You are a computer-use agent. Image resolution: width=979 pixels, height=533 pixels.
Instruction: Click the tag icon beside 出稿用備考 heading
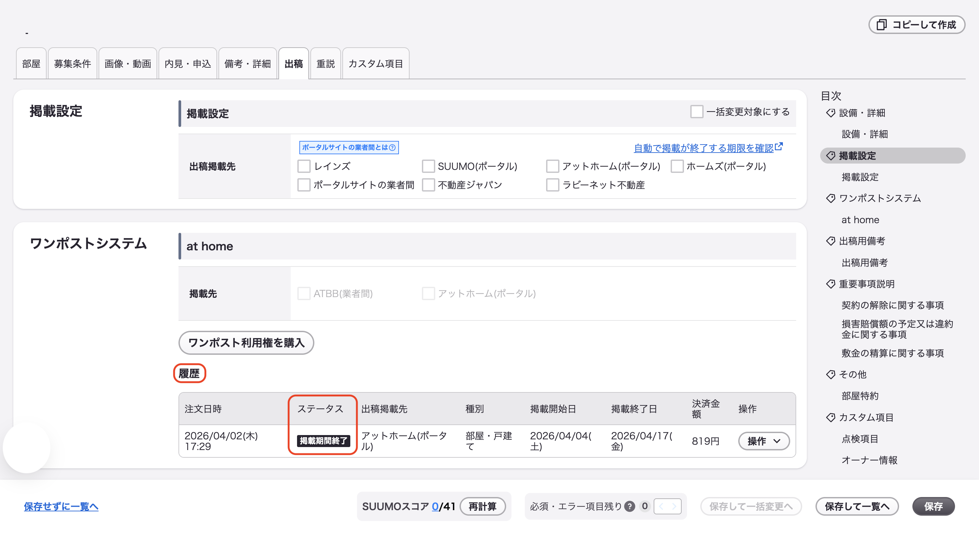click(830, 241)
